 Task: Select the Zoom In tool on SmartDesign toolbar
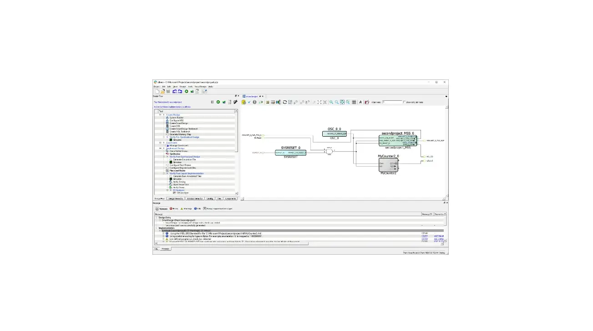click(332, 102)
